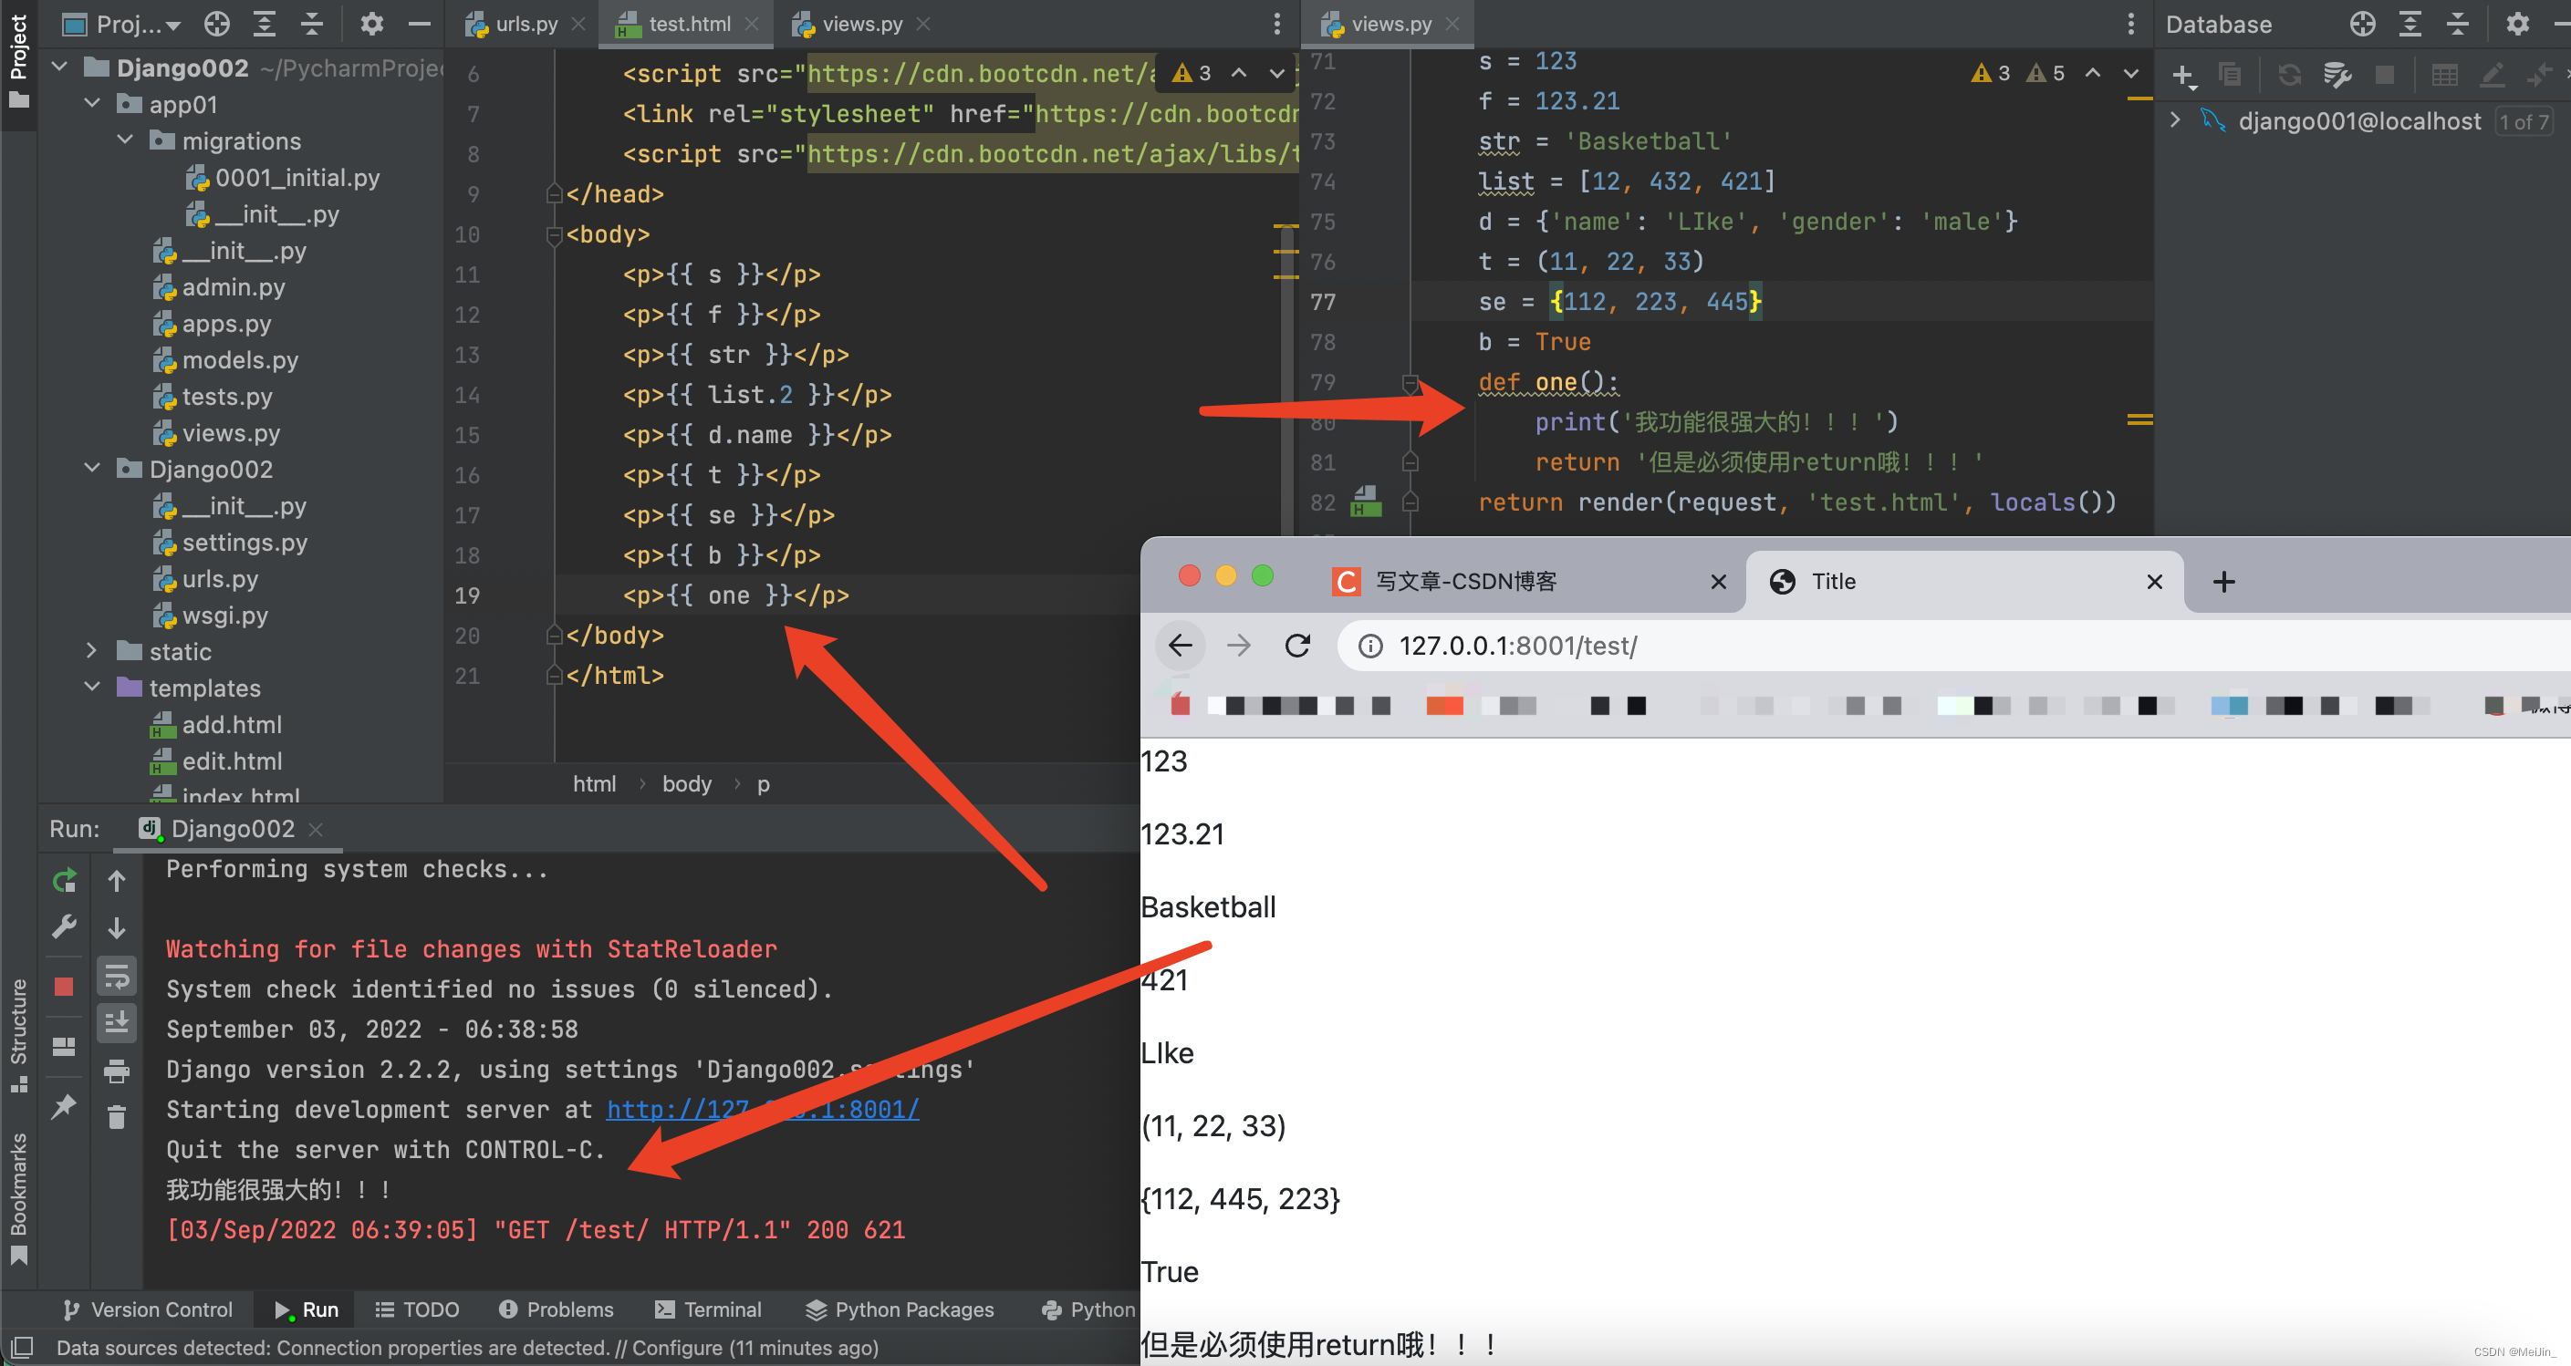The width and height of the screenshot is (2571, 1366).
Task: Open the Version Control tool window
Action: click(x=148, y=1309)
